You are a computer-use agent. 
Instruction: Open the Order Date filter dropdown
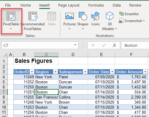pos(112,72)
